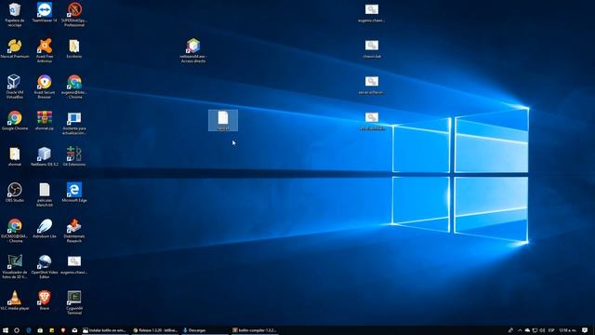Select the chavez.bat batch file icon

tap(372, 48)
